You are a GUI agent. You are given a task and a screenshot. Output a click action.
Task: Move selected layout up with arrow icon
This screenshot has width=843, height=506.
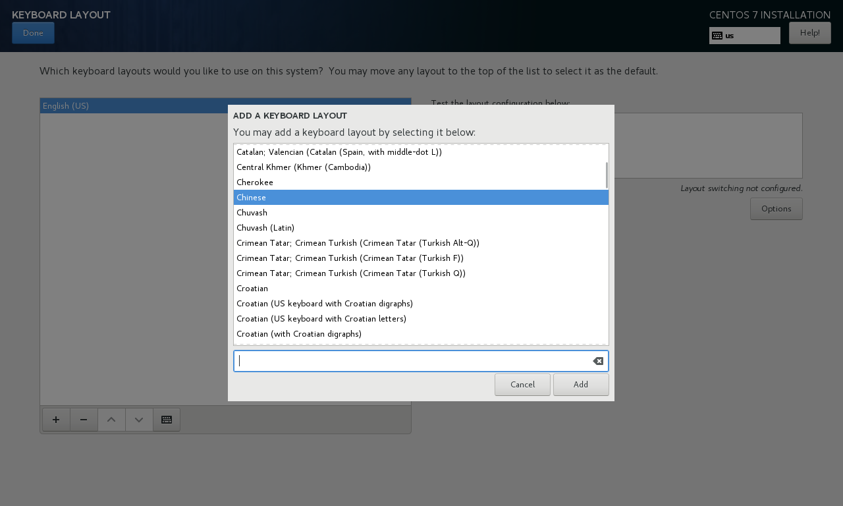pyautogui.click(x=111, y=420)
